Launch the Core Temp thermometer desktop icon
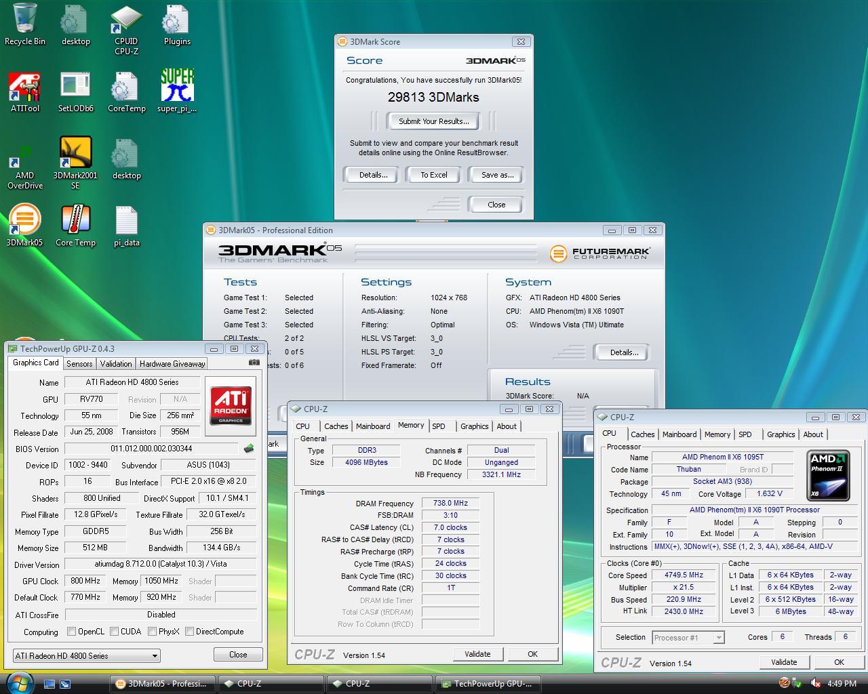The width and height of the screenshot is (868, 694). [75, 226]
